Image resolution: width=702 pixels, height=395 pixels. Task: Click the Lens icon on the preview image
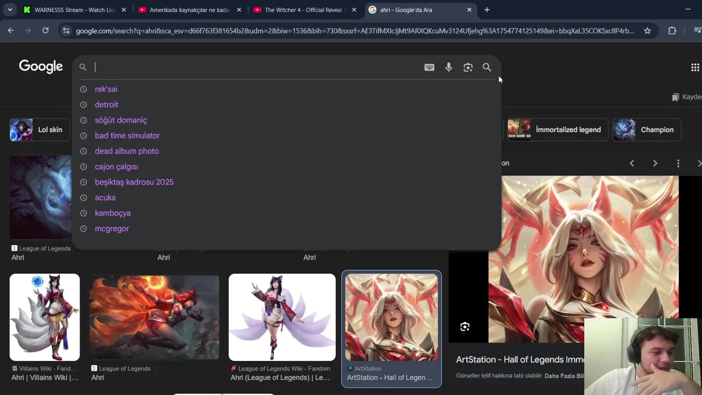tap(465, 327)
